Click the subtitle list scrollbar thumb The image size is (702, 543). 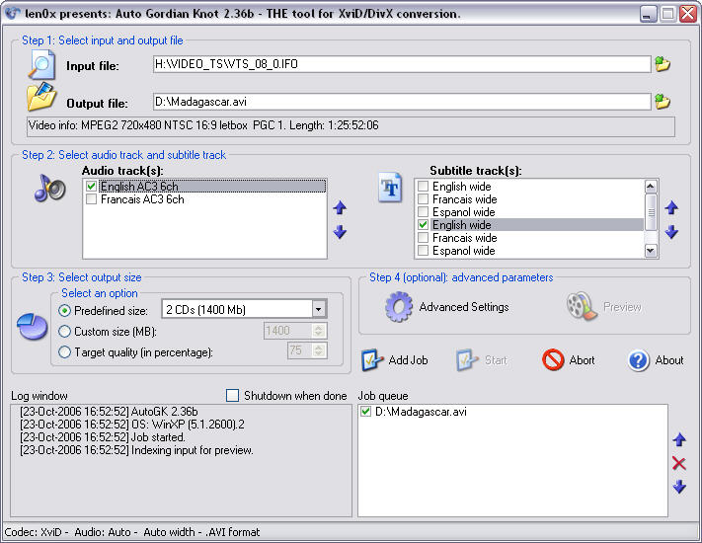coord(651,212)
